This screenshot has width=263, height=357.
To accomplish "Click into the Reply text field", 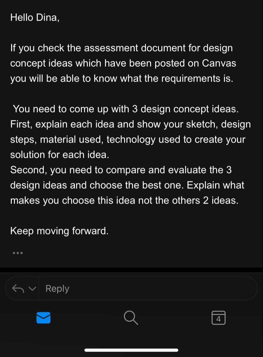I will pos(148,288).
